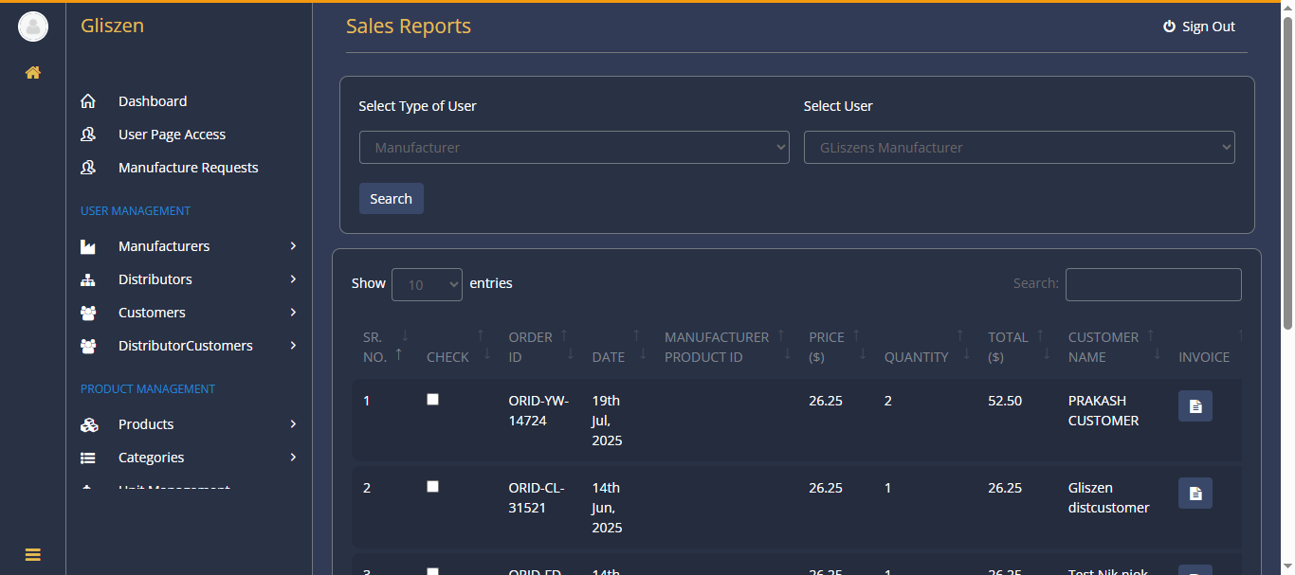Click the PRODUCT MANAGEMENT section label
Screen dimensions: 1295x575
[148, 389]
